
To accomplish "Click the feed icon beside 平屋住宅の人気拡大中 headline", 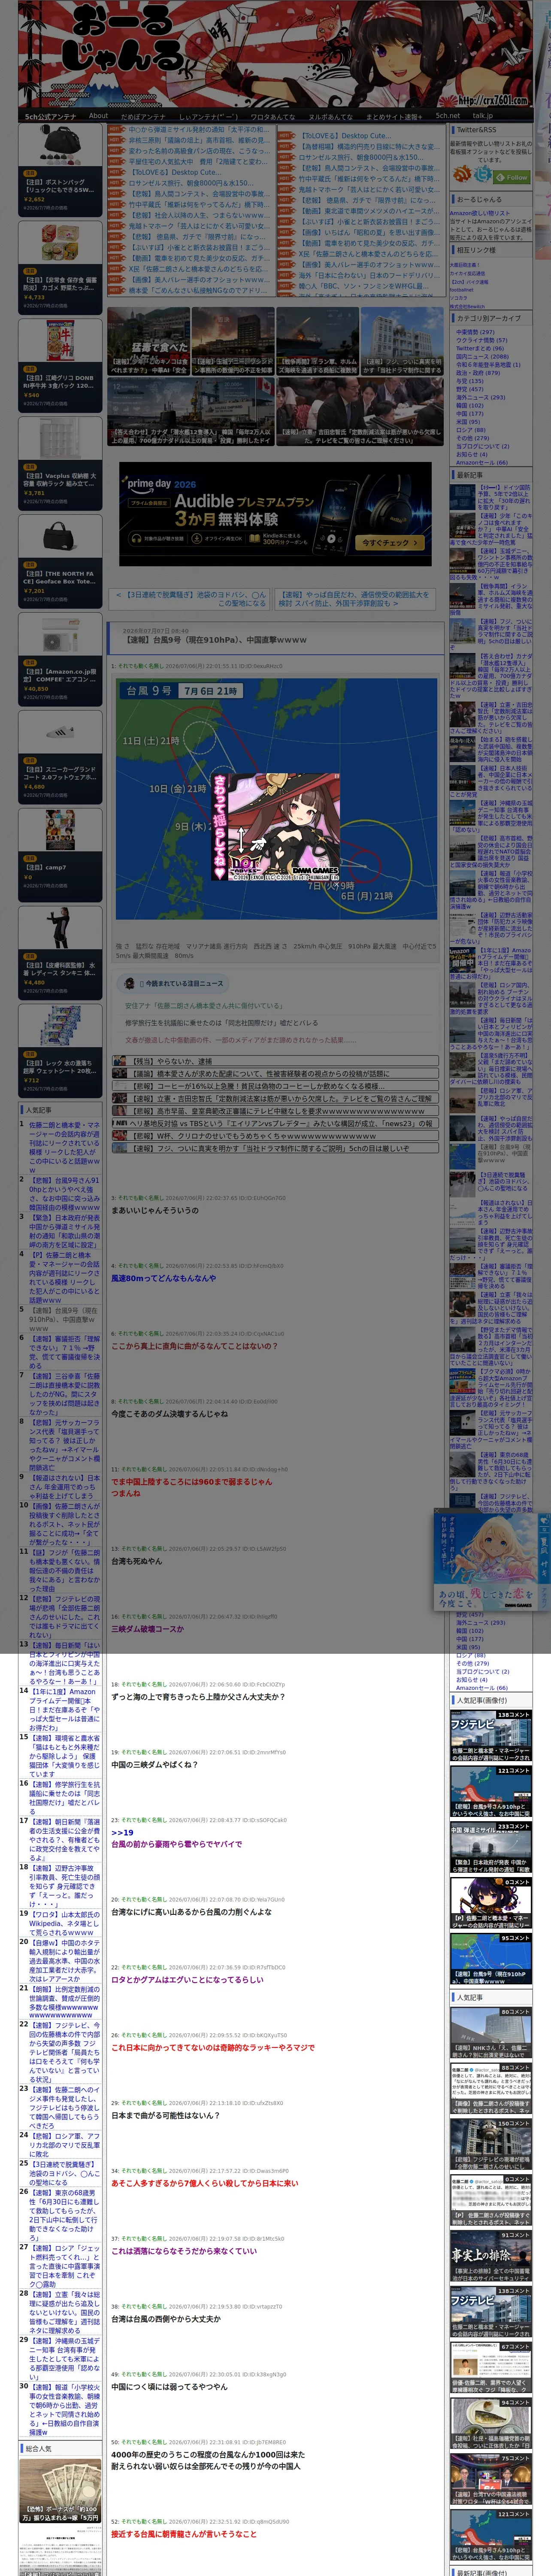I will click(x=117, y=162).
